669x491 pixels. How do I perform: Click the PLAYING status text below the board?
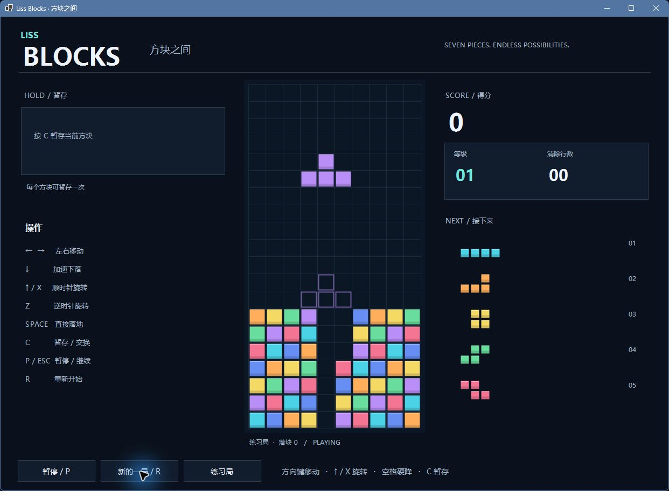point(326,442)
